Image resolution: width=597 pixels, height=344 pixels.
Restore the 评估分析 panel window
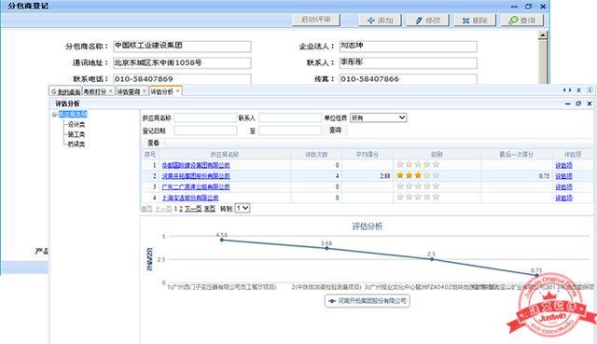point(578,103)
